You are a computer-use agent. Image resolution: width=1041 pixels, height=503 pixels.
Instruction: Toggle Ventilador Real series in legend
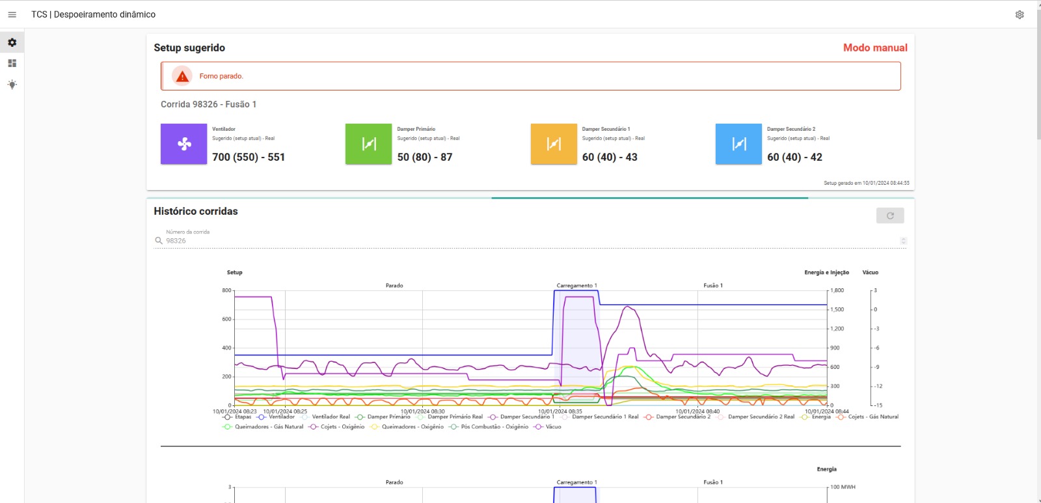click(325, 417)
